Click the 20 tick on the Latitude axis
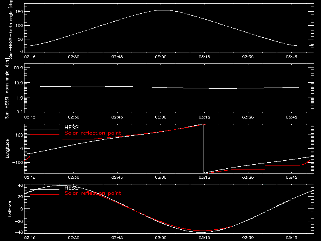 click(x=20, y=196)
